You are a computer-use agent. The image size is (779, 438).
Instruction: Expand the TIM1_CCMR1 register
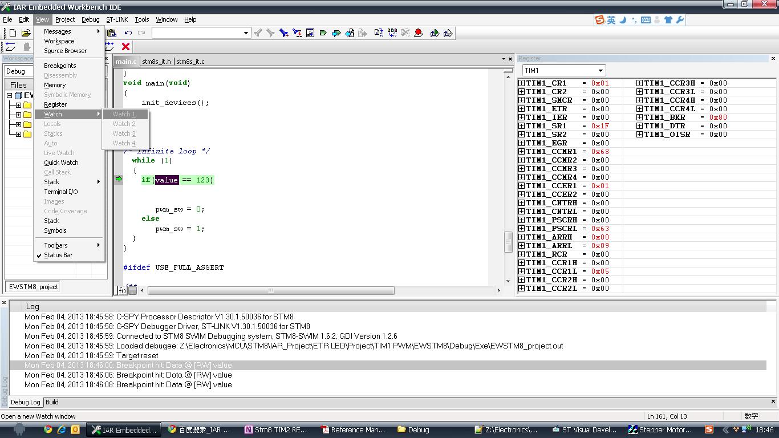[x=521, y=152]
